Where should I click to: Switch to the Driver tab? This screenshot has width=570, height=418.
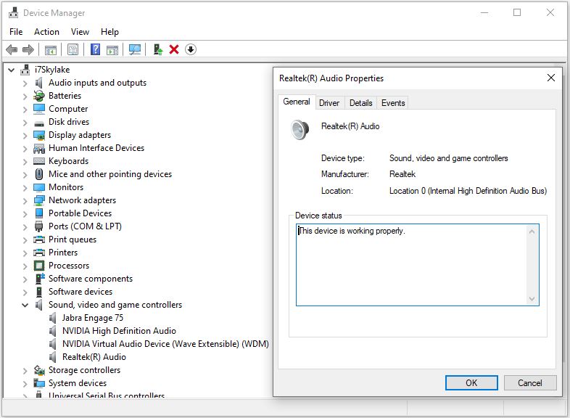click(x=329, y=103)
